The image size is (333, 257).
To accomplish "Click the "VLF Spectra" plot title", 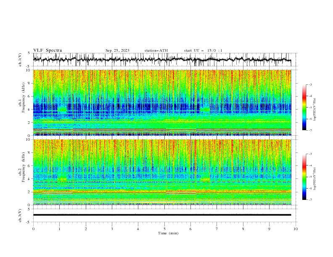I will (48, 50).
